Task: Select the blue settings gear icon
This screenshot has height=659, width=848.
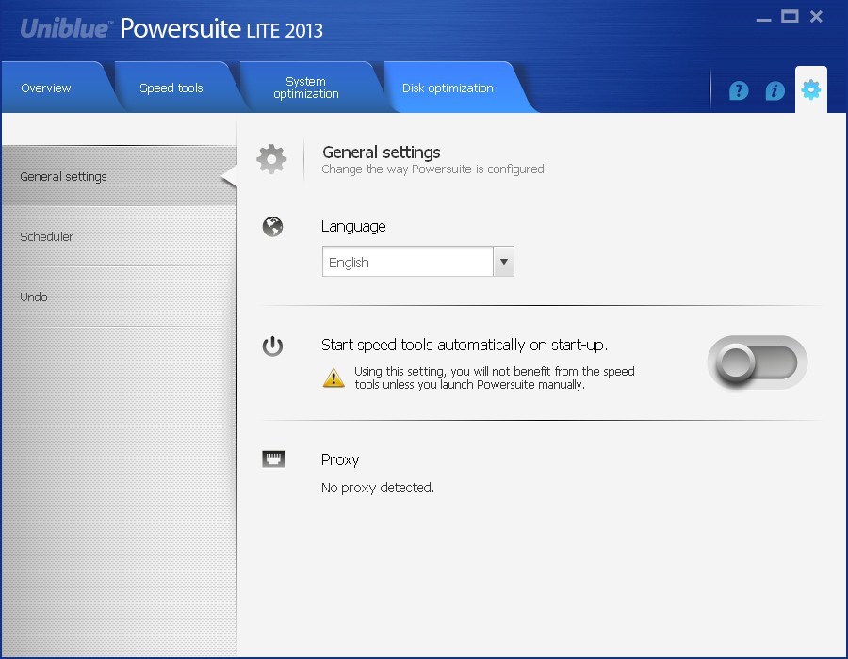Action: pyautogui.click(x=810, y=89)
